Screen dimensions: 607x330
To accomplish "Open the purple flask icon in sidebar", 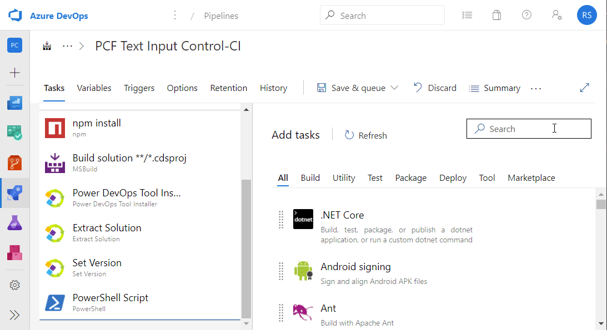I will point(14,223).
